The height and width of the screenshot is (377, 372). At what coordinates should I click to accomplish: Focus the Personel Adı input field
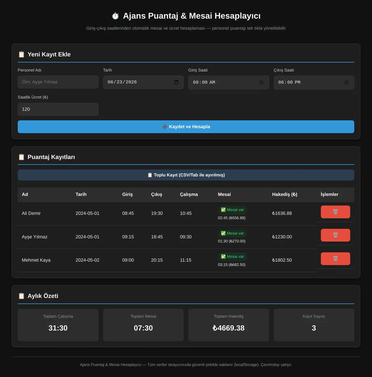click(58, 82)
